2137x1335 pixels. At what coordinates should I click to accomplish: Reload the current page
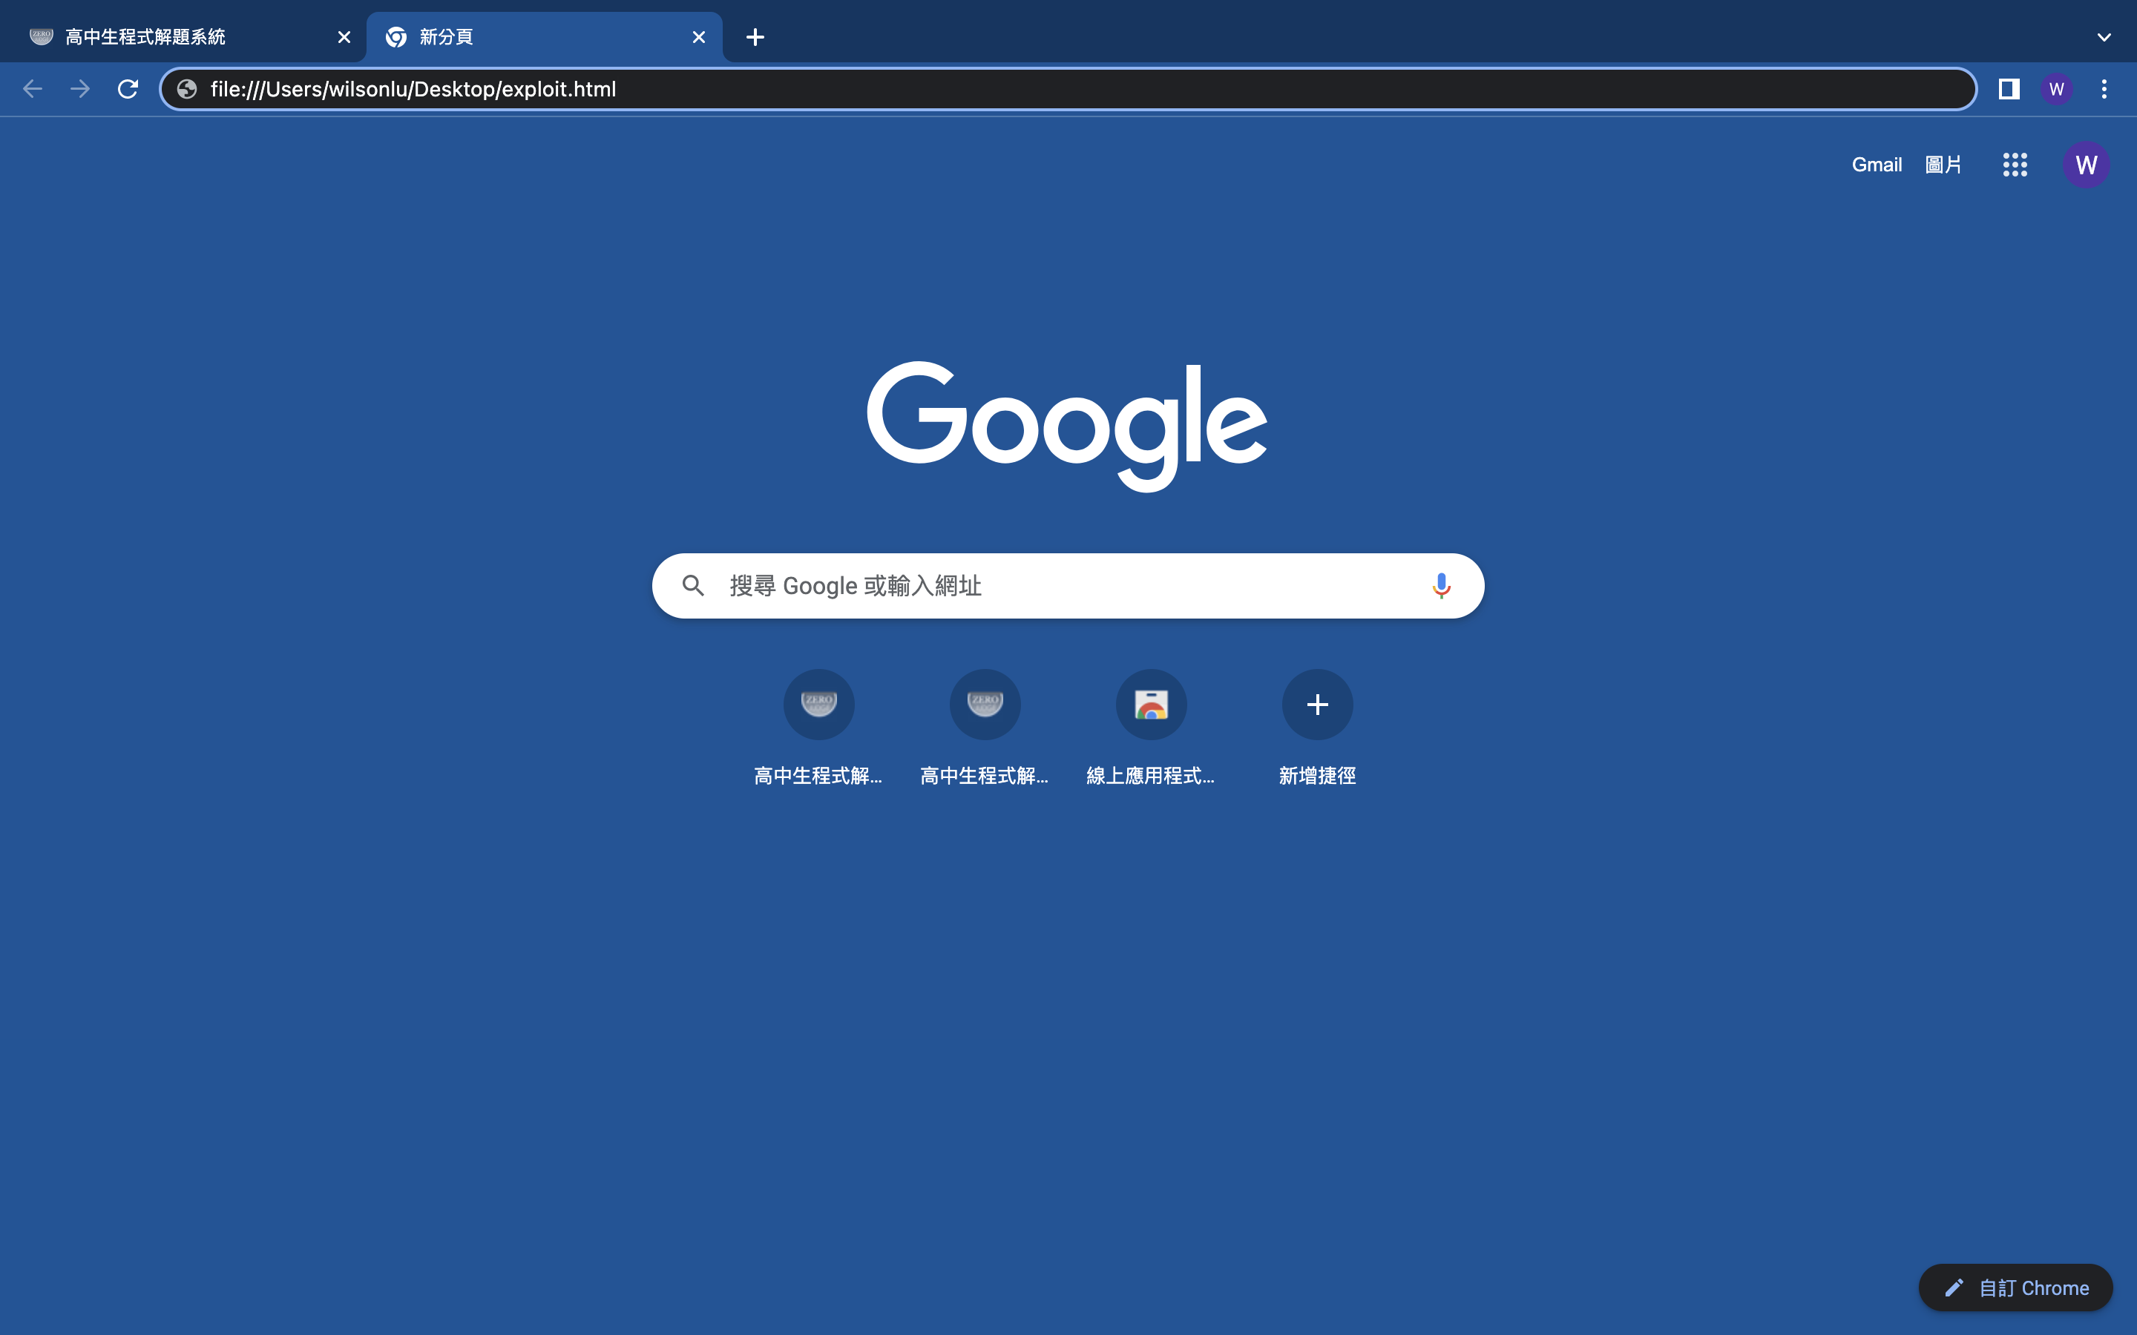pos(128,89)
